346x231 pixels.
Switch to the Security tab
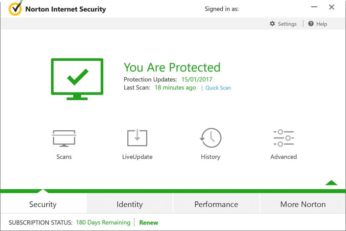(43, 204)
